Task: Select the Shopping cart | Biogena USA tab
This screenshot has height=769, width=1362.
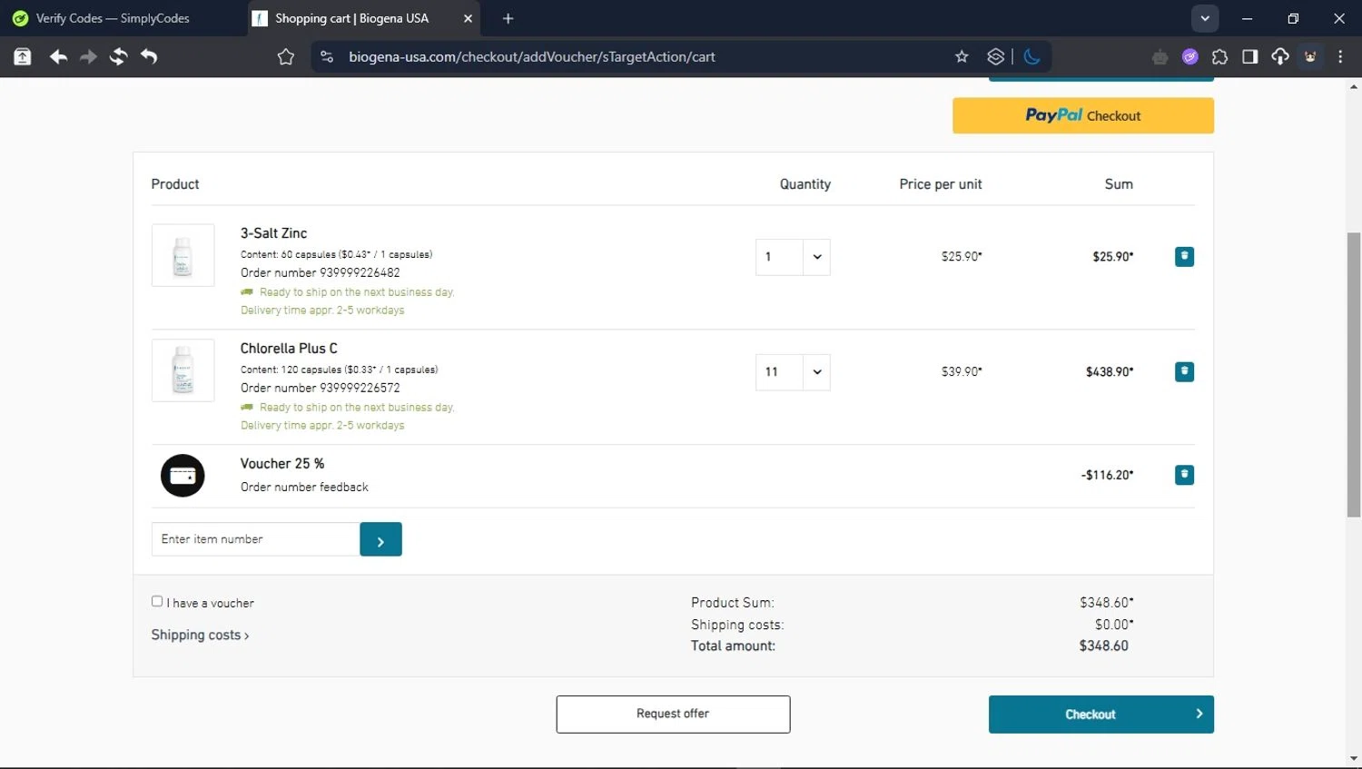Action: [363, 18]
